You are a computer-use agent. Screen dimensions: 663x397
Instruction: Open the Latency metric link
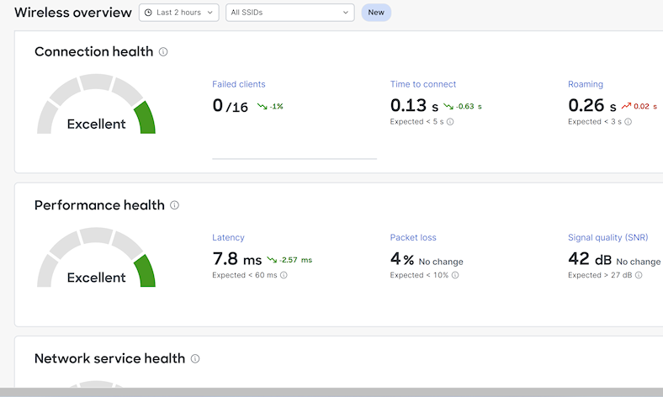pos(228,237)
